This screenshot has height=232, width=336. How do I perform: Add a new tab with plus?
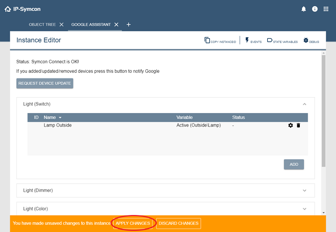point(129,24)
